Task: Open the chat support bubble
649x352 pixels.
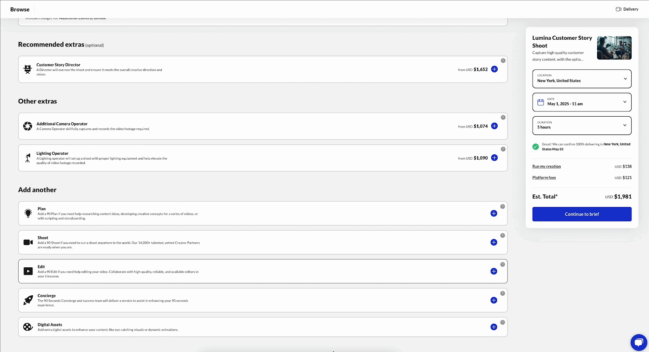Action: pos(638,342)
